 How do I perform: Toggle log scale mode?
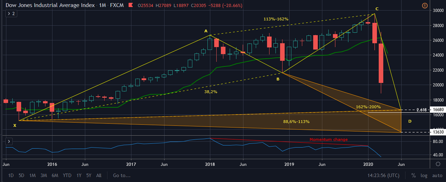(424, 175)
